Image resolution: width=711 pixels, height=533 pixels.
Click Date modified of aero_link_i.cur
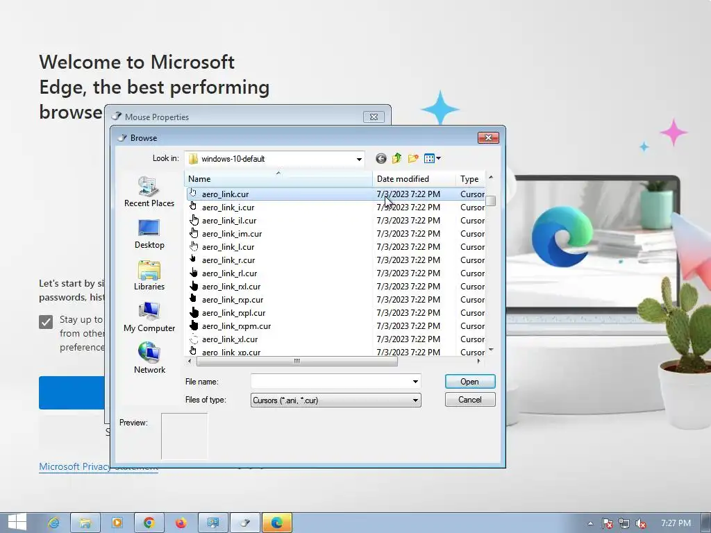click(x=408, y=207)
